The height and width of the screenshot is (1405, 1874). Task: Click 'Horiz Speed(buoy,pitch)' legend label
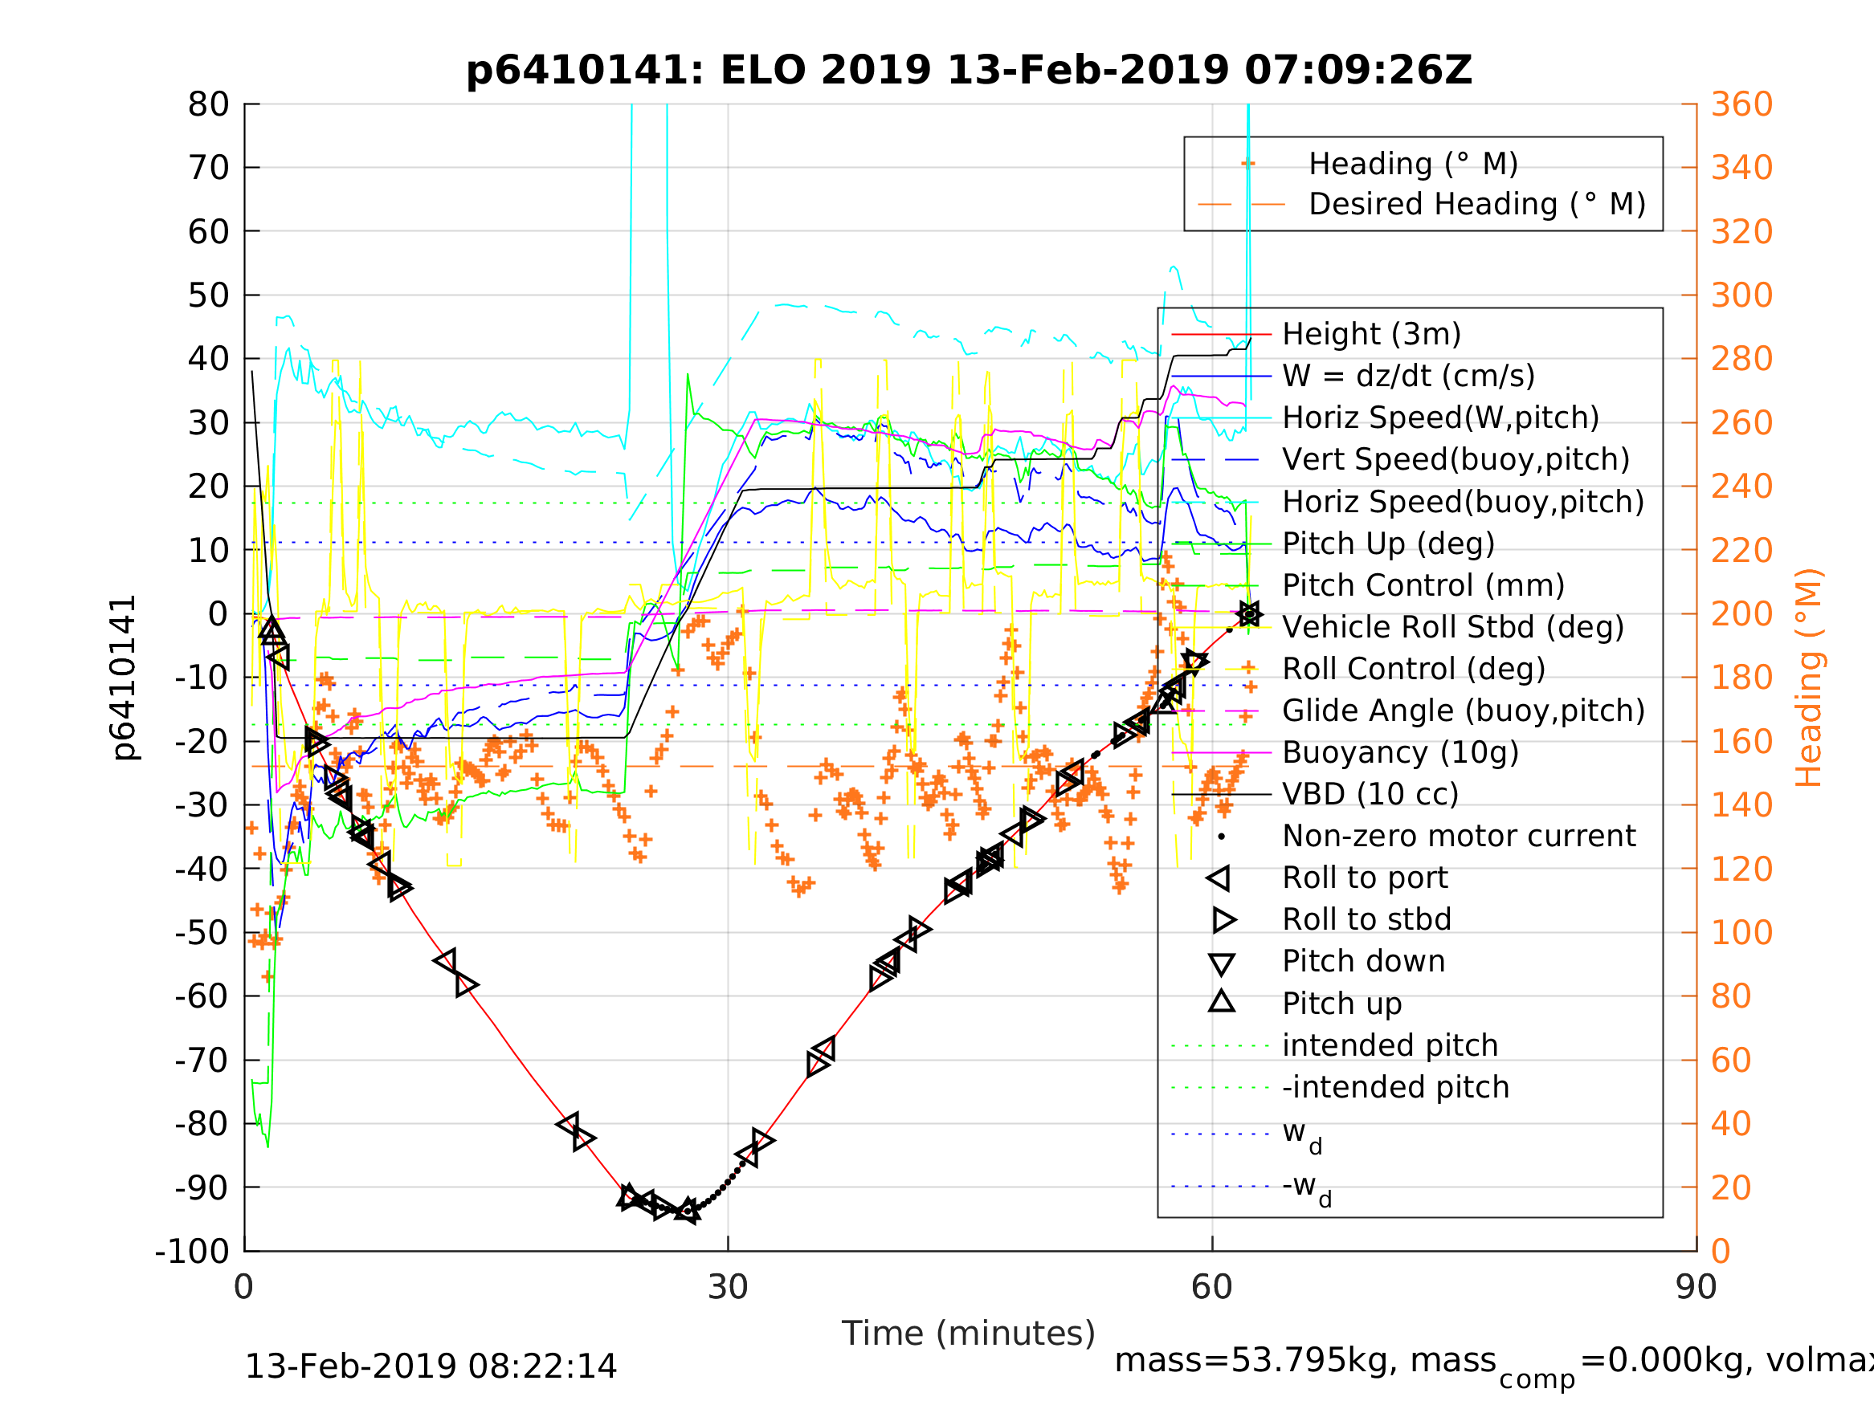(1463, 503)
